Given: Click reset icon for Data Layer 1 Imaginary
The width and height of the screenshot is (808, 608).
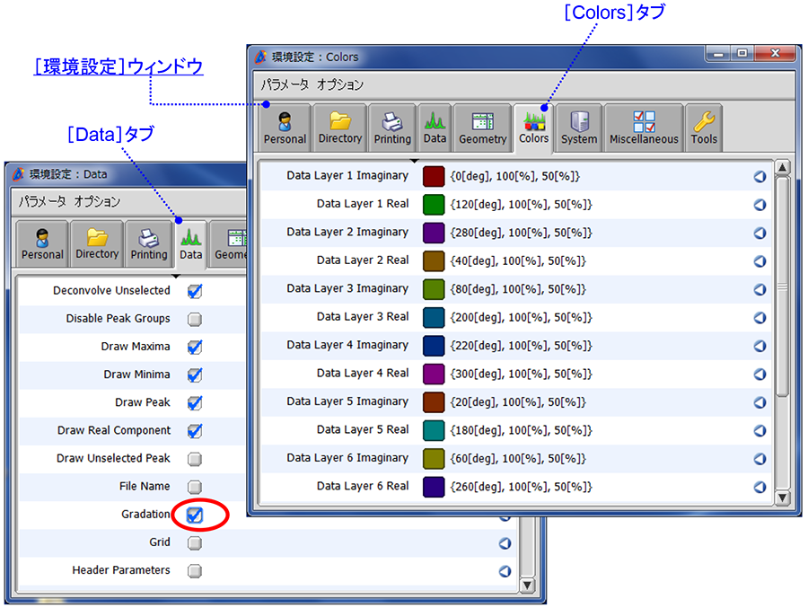Looking at the screenshot, I should coord(760,176).
